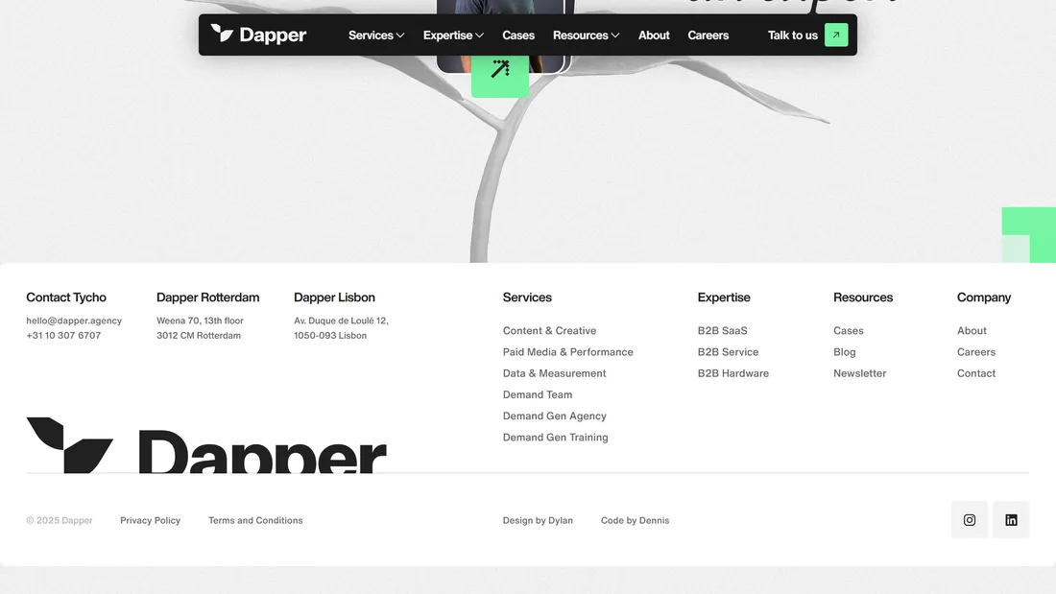The width and height of the screenshot is (1056, 594).
Task: Open Dapper's LinkedIn page icon
Action: 1011,520
